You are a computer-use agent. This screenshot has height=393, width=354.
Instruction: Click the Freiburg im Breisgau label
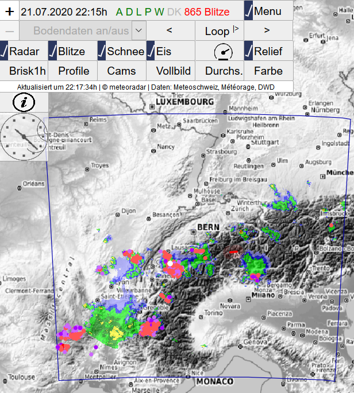coord(238,179)
